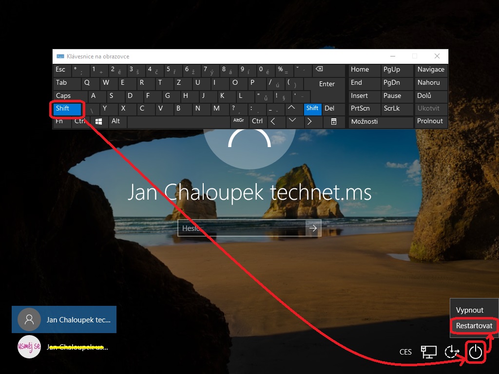Click the question mark comma key
The image size is (499, 374).
tap(238, 109)
